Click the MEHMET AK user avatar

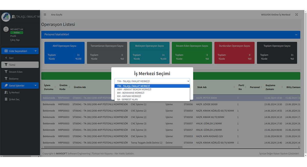(x=6, y=29)
